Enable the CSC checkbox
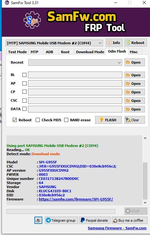This screenshot has width=150, height=235. (x=24, y=100)
